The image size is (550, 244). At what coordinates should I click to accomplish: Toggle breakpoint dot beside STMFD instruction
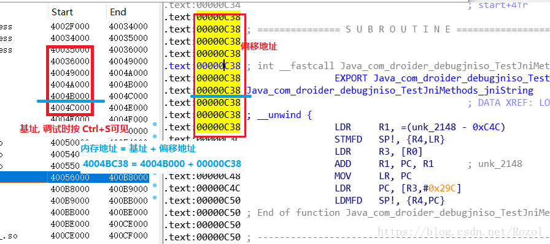[155, 137]
